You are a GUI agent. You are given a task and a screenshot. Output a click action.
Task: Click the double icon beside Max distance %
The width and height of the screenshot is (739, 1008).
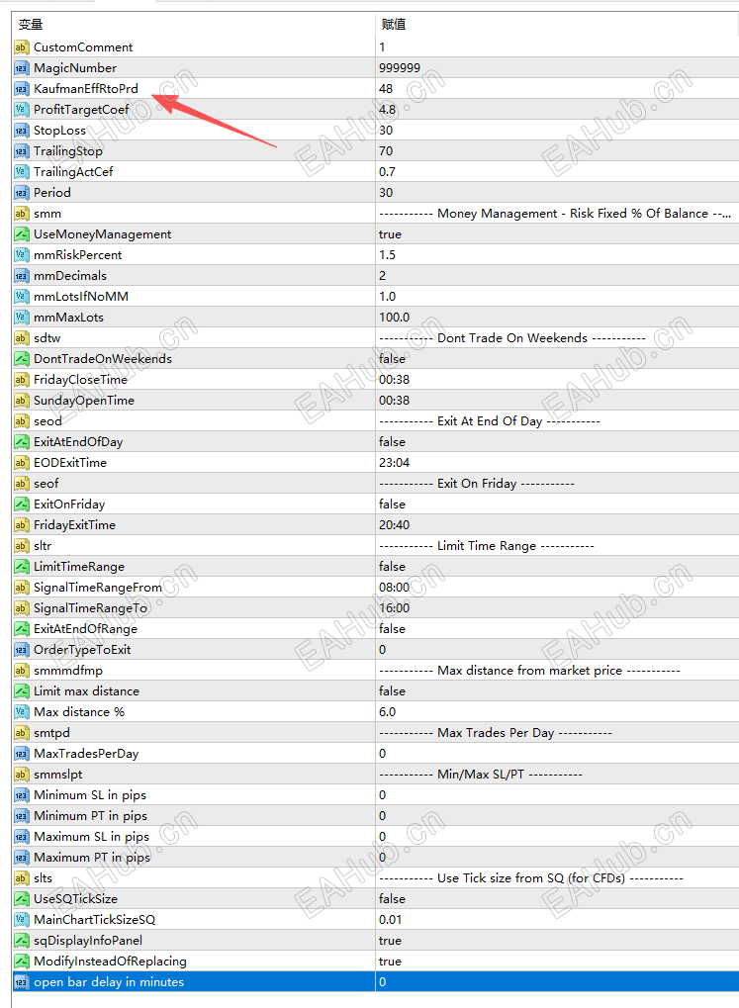click(x=21, y=712)
